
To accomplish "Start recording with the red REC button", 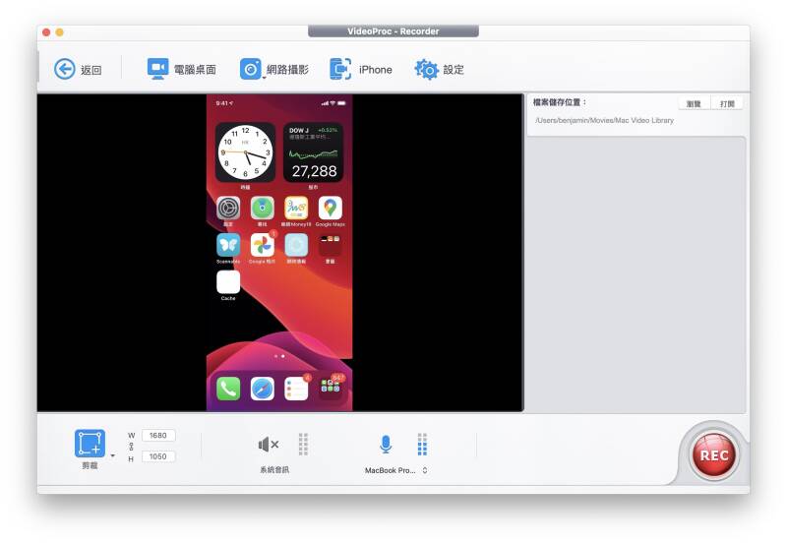I will point(714,455).
